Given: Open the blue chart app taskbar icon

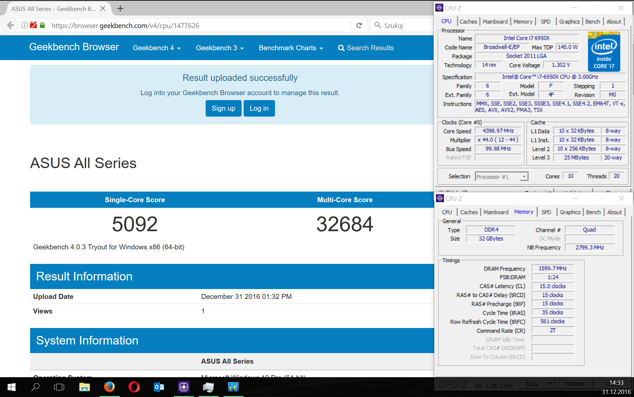Looking at the screenshot, I should pos(233,387).
